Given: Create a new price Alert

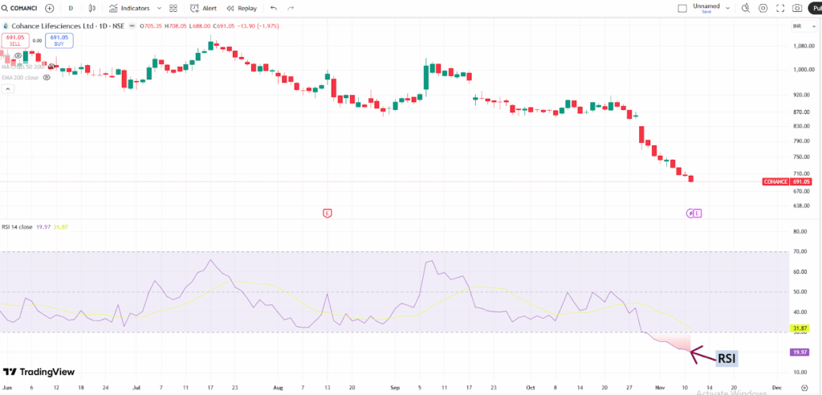Looking at the screenshot, I should [204, 8].
